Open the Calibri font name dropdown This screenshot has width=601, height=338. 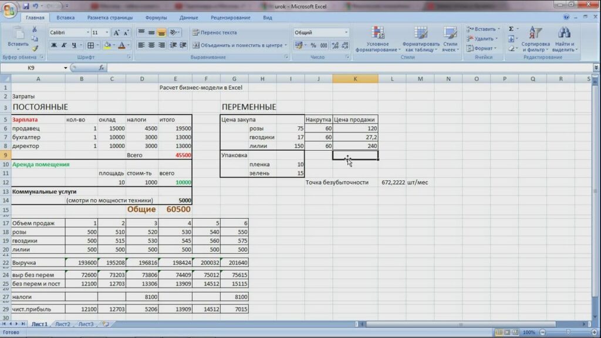tap(88, 32)
